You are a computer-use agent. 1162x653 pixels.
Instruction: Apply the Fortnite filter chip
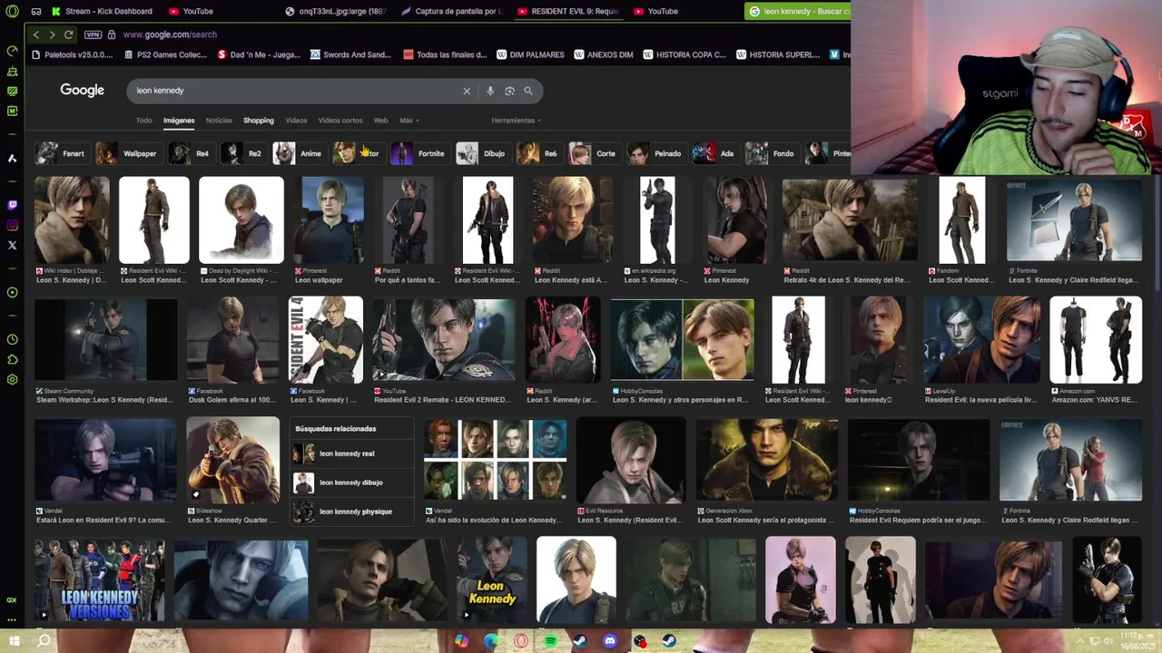click(x=419, y=153)
